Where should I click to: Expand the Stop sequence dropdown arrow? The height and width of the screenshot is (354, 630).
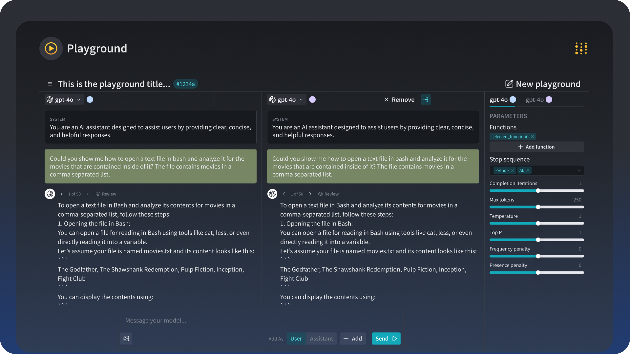pos(579,170)
